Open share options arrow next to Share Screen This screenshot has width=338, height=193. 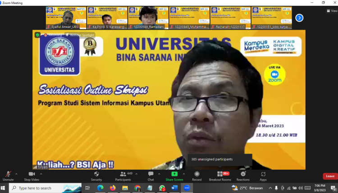pos(184,174)
